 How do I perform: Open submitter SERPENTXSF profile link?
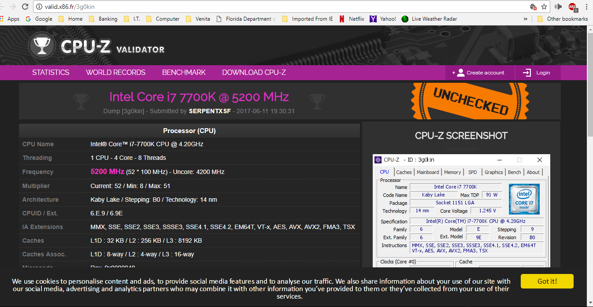click(x=210, y=111)
